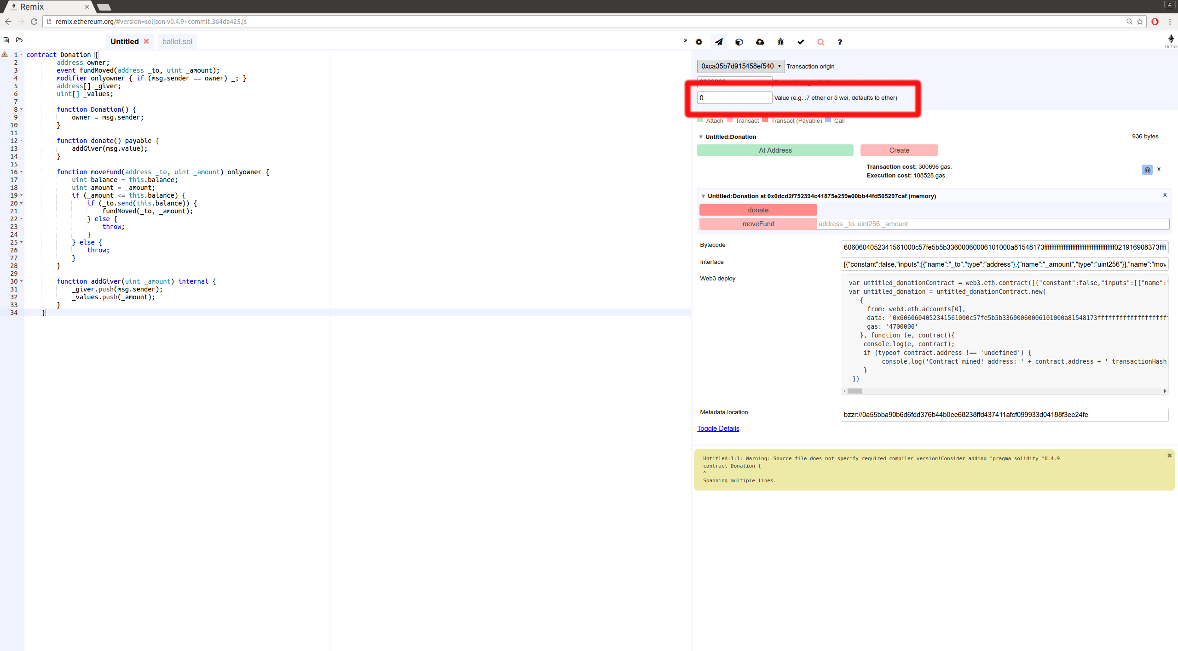This screenshot has width=1178, height=651.
Task: Open the Debugger bug tab in toolbar
Action: 780,42
